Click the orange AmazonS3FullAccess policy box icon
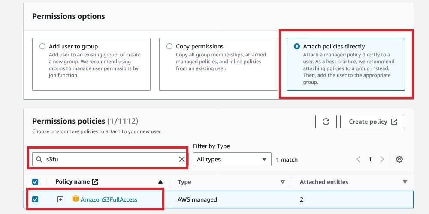Screen dimensions: 429x214 pos(76,199)
